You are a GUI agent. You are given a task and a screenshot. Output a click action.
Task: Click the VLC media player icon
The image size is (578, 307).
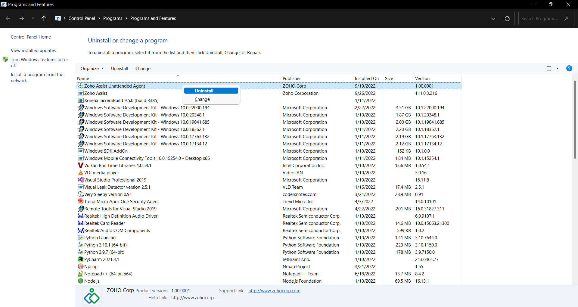click(80, 172)
